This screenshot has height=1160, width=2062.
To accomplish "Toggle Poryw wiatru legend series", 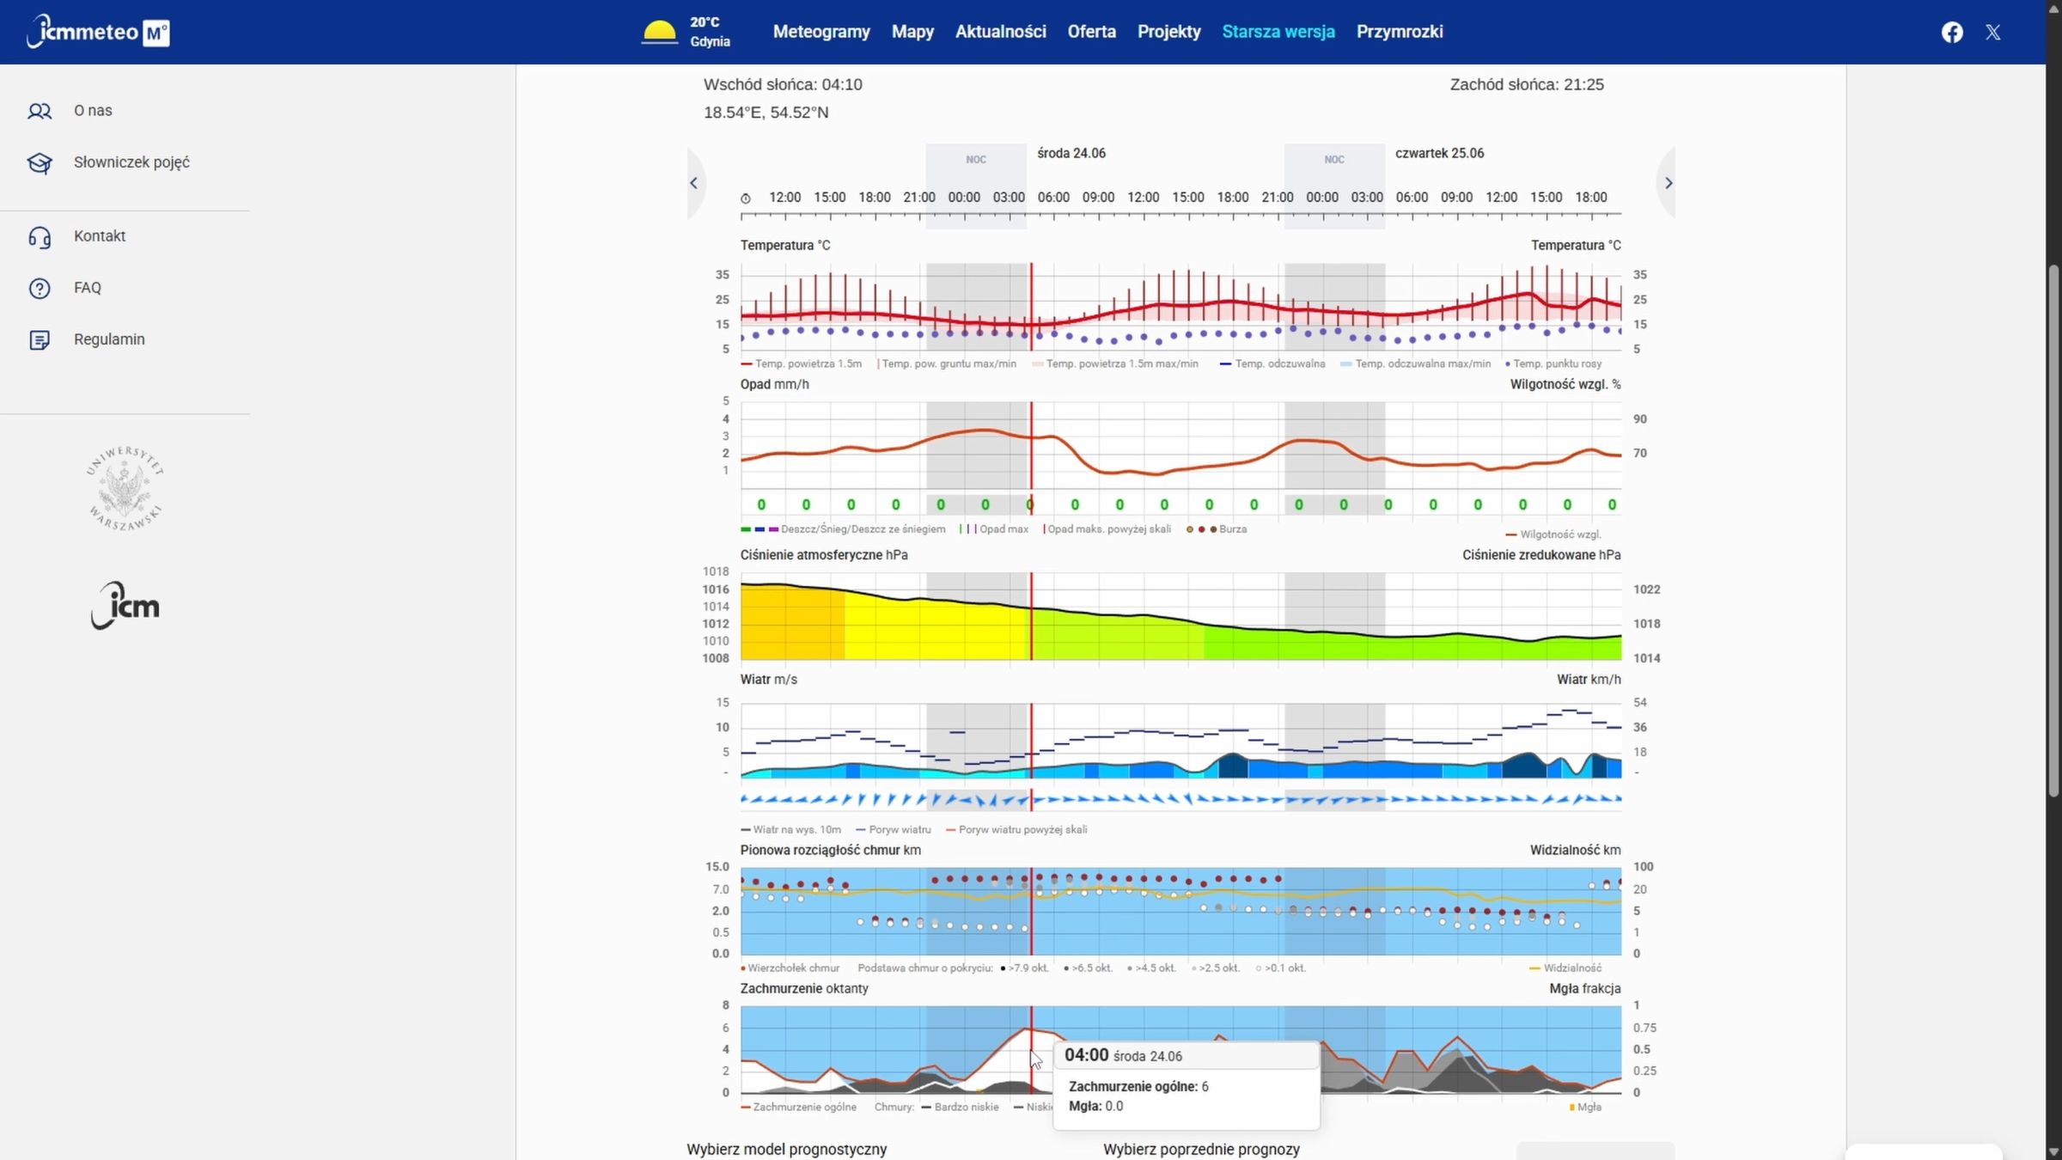I will (x=894, y=829).
